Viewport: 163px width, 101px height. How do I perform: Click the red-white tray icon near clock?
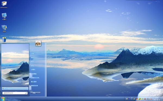tap(151, 99)
